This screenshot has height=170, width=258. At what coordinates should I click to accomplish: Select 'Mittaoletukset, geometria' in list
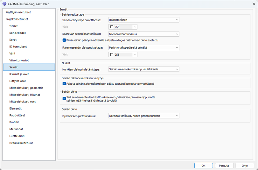point(26,88)
